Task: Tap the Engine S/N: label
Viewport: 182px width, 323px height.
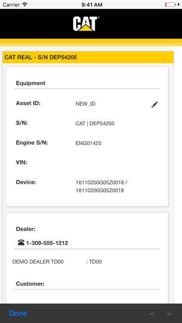Action: [32, 142]
